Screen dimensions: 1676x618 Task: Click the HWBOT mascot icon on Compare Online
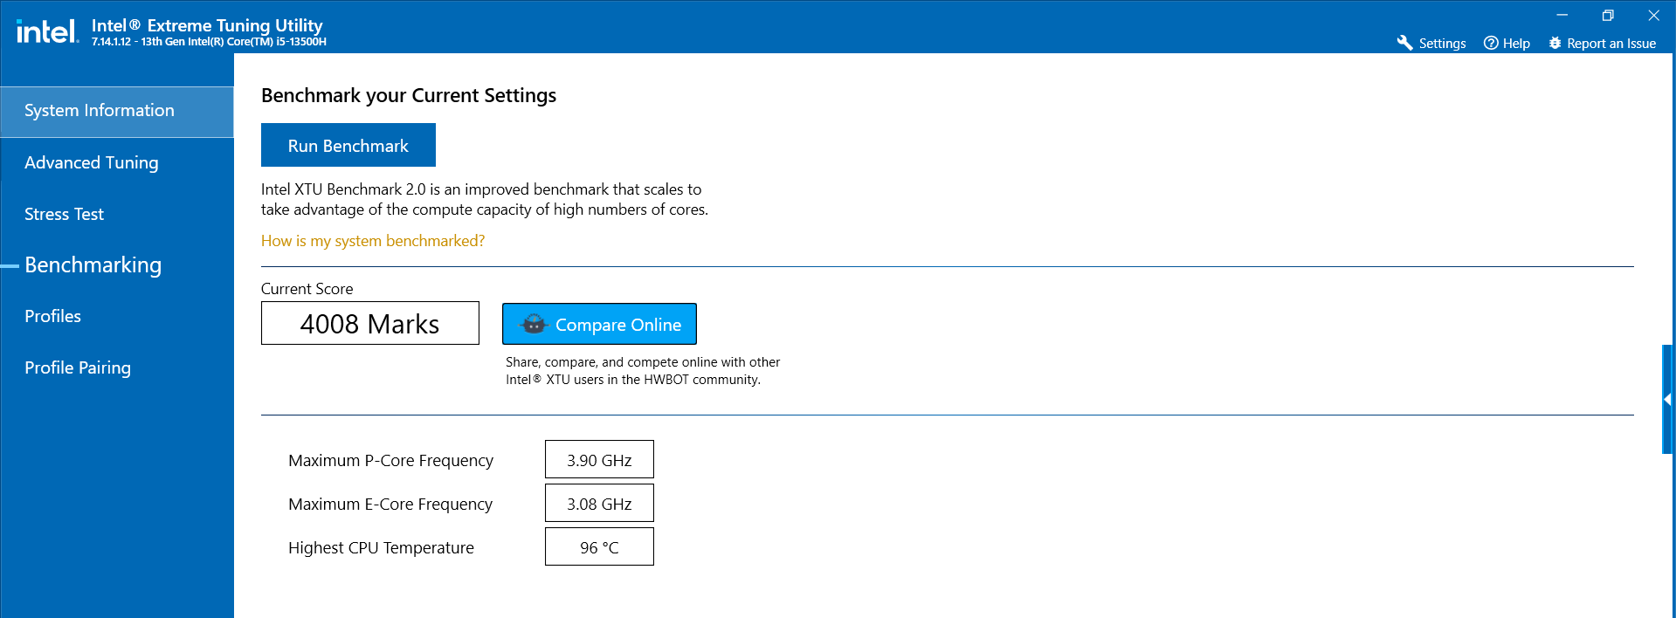coord(534,324)
